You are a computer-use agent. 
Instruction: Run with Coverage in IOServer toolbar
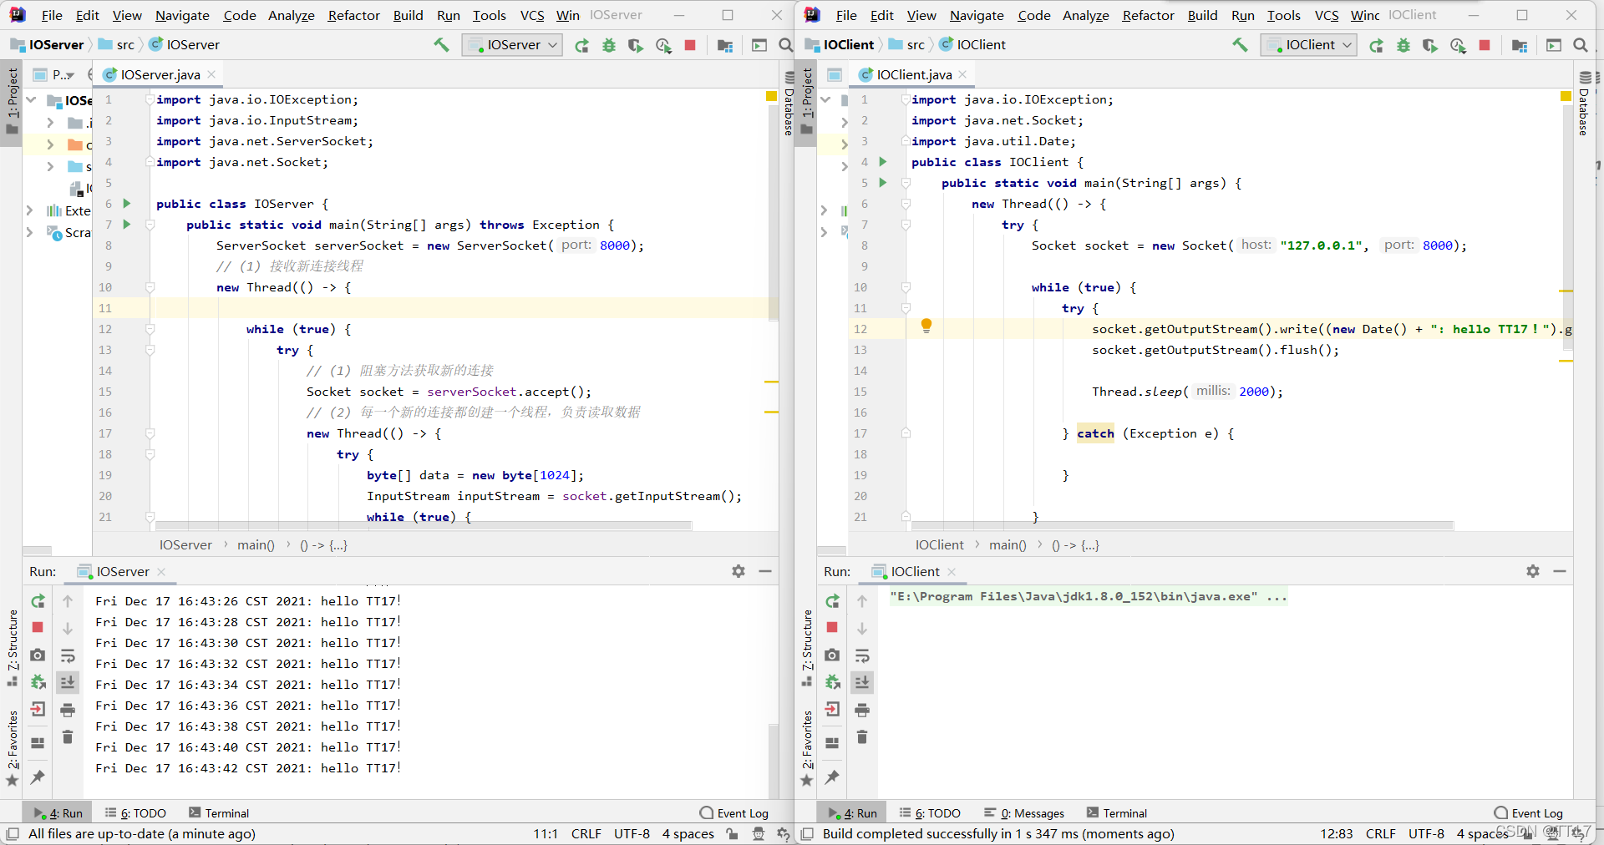point(636,45)
